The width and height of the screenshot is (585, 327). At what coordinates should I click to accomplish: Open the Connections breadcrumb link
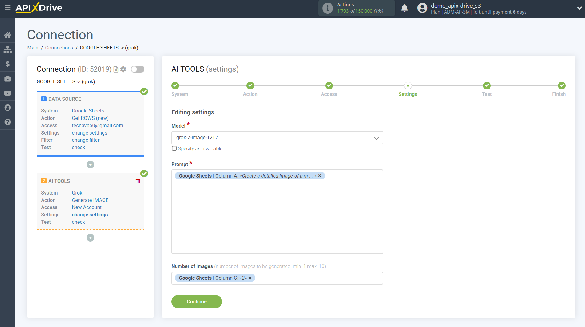(x=59, y=48)
